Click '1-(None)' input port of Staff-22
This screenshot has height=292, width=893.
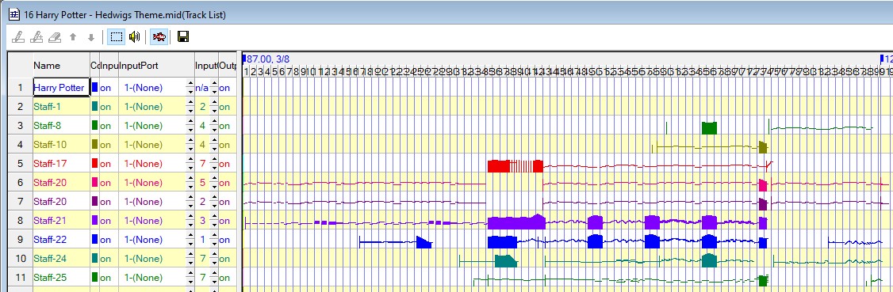144,240
